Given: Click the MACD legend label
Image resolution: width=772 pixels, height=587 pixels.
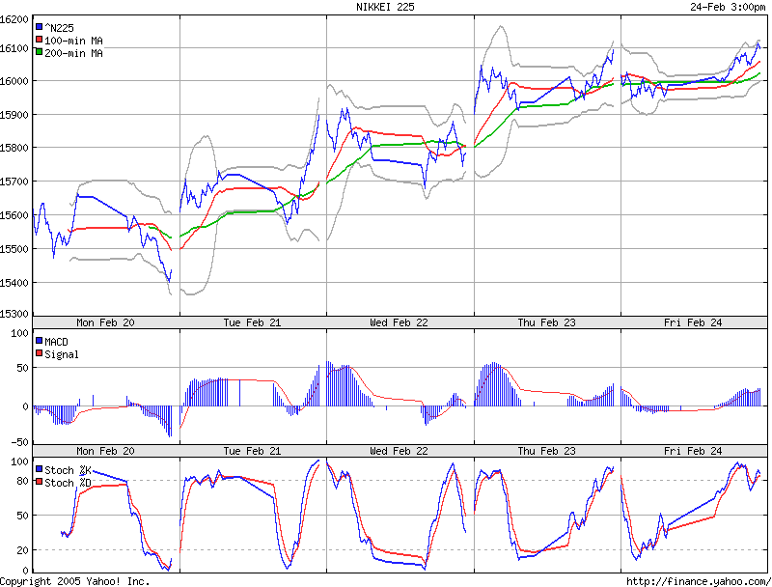Looking at the screenshot, I should (x=56, y=342).
